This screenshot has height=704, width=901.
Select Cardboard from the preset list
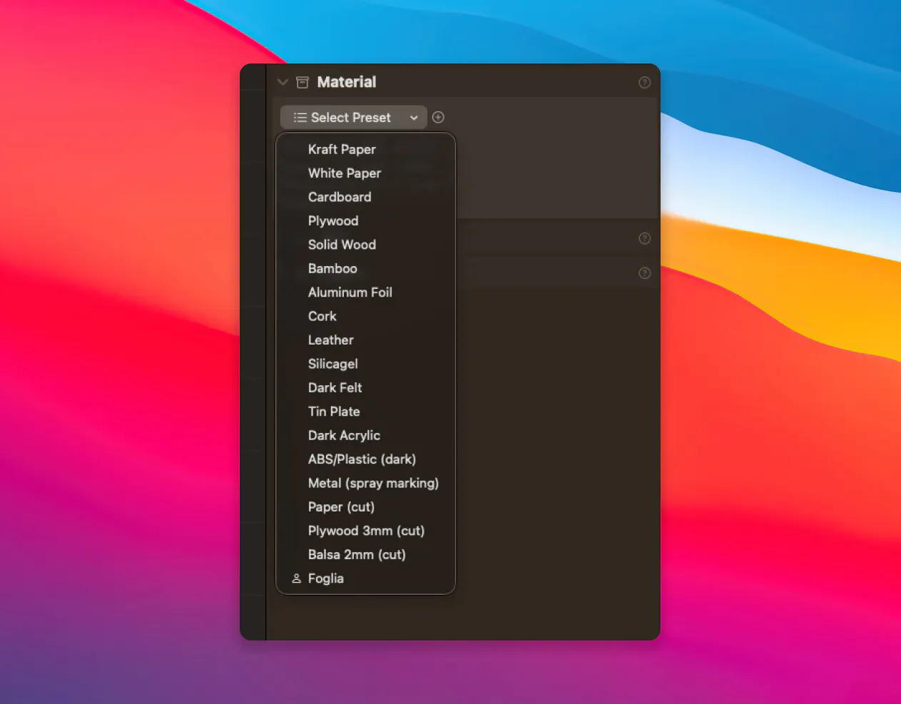(x=365, y=197)
